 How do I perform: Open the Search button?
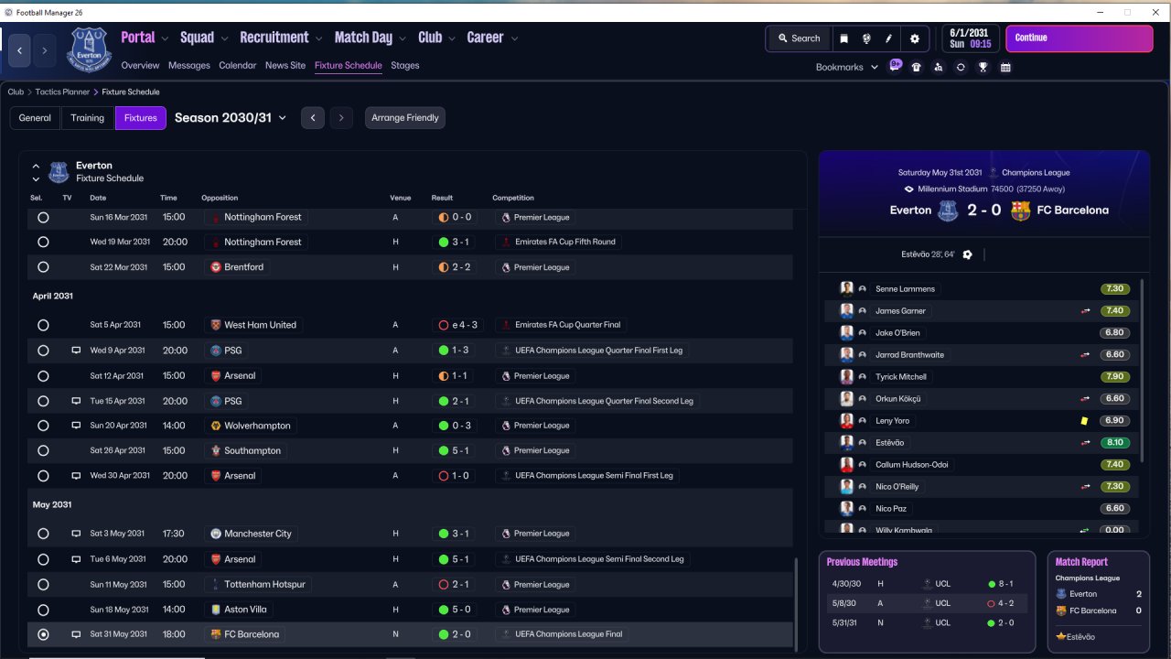[799, 38]
